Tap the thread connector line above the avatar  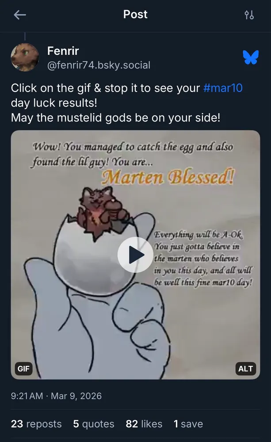point(25,37)
